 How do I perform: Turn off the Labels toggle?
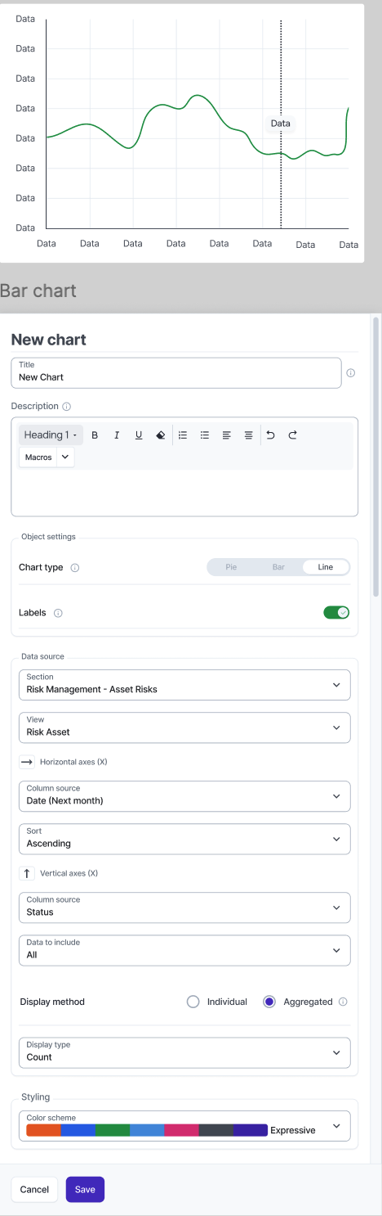pos(336,612)
